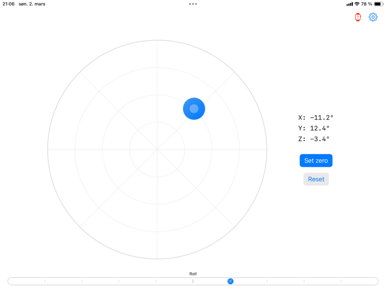This screenshot has width=386, height=289.
Task: Tap the 78 % battery percentage
Action: (367, 4)
